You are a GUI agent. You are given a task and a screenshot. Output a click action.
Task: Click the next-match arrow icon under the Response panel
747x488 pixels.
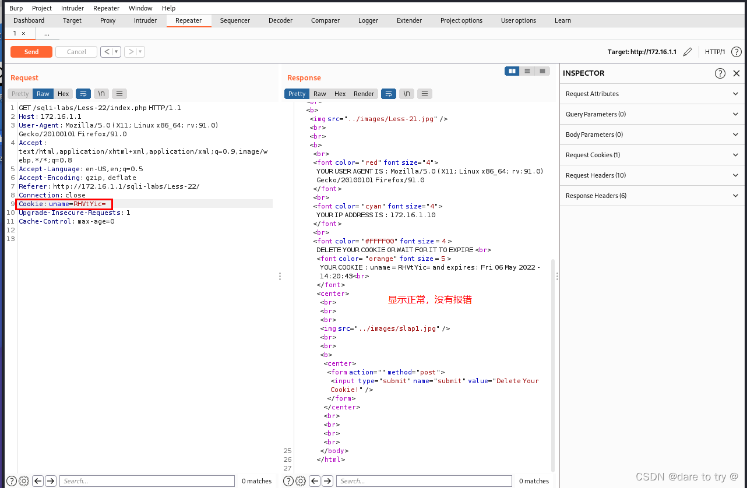pyautogui.click(x=327, y=480)
